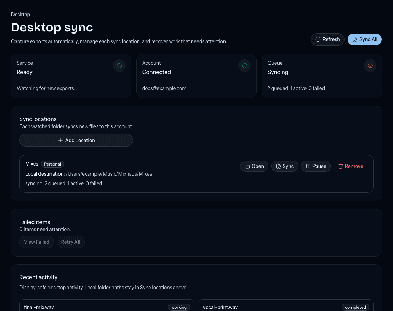Add a new sync location

pyautogui.click(x=76, y=140)
